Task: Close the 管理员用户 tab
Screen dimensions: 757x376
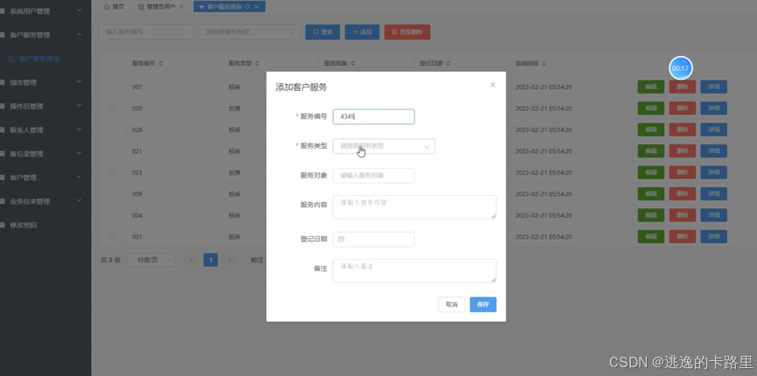Action: pyautogui.click(x=181, y=7)
